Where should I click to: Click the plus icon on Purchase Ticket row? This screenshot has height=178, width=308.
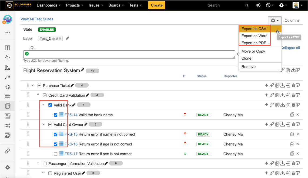pyautogui.click(x=266, y=86)
